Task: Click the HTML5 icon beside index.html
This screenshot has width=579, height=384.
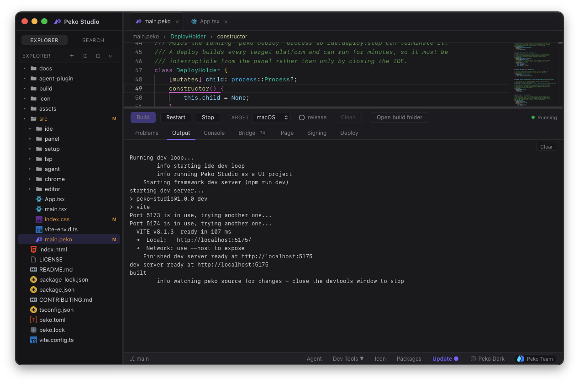Action: pos(33,250)
